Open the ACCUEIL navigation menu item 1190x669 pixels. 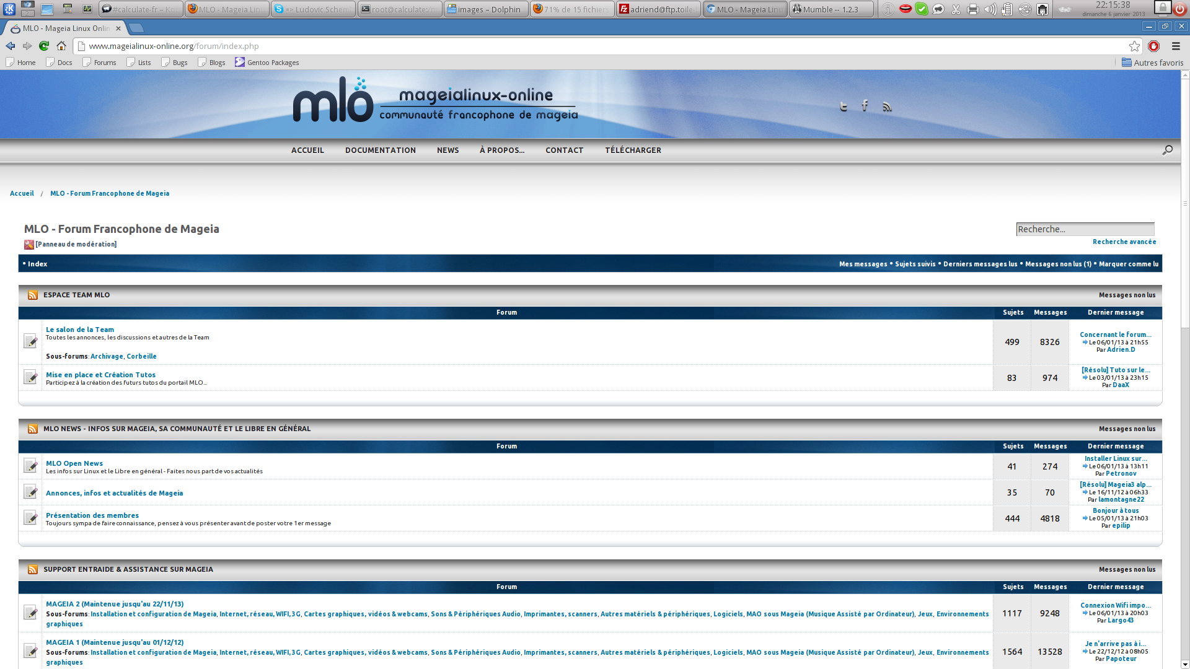tap(307, 150)
